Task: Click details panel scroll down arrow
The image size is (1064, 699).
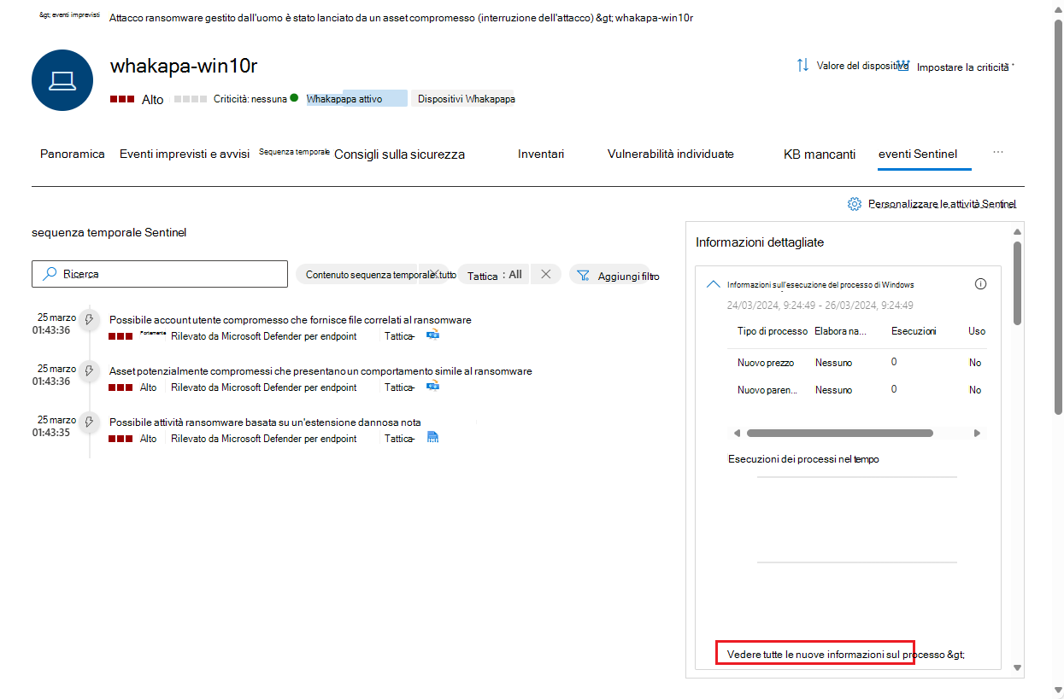Action: [1017, 667]
